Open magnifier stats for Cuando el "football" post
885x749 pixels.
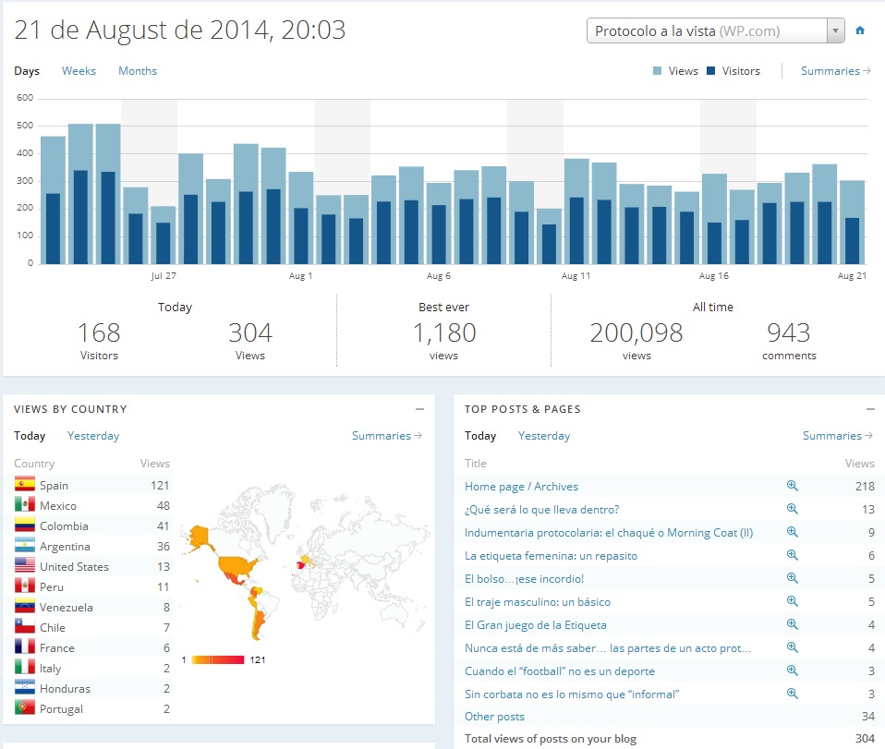[x=793, y=670]
